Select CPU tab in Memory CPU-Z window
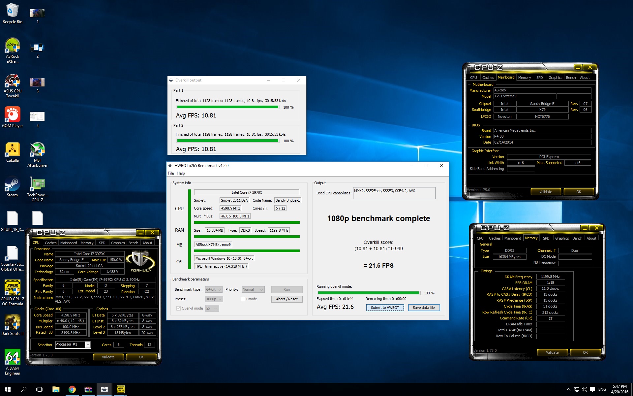The height and width of the screenshot is (396, 633). pos(480,238)
